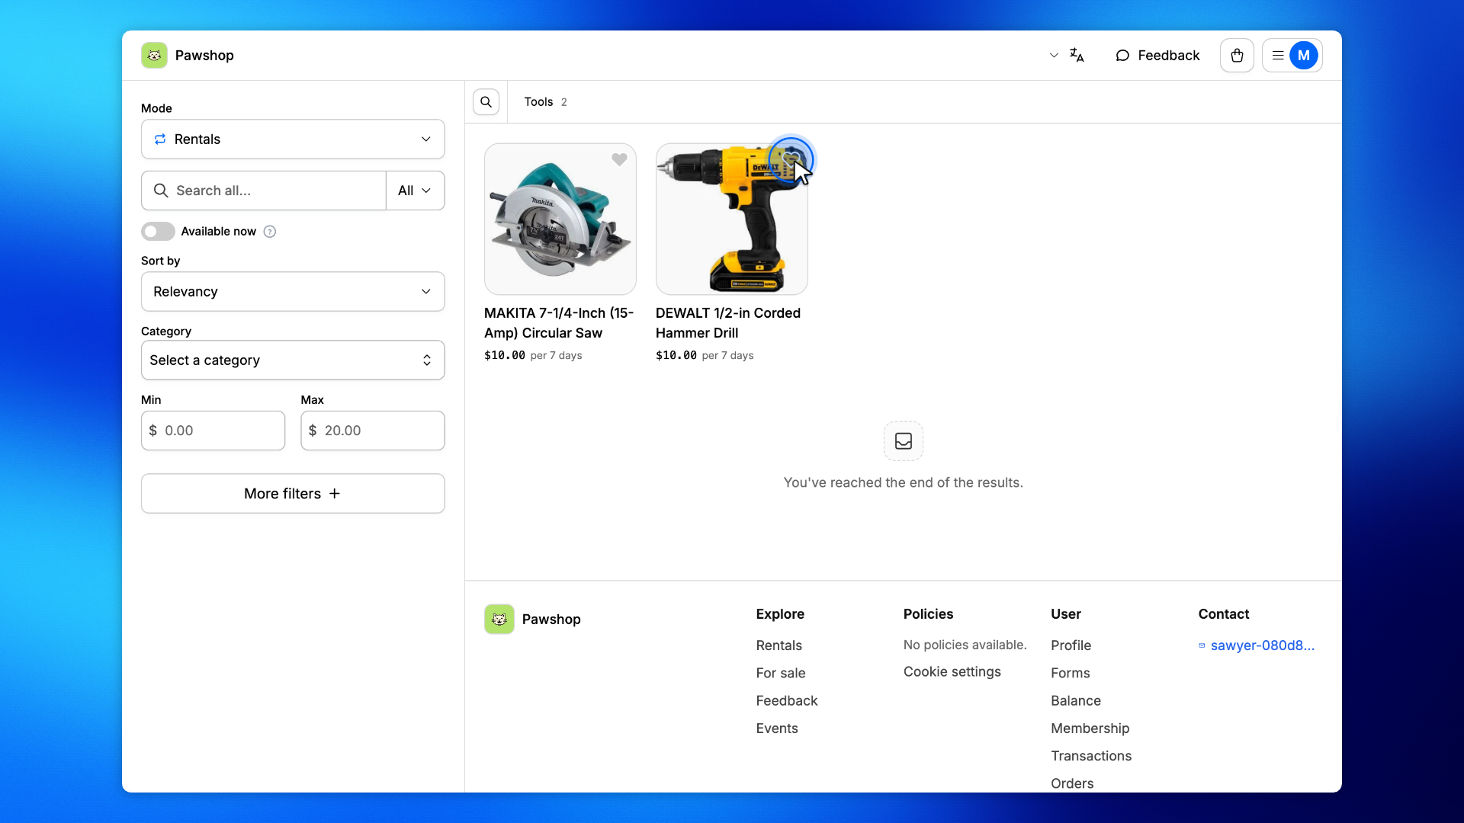The image size is (1464, 823).
Task: Click the search magnifier button beside Tools
Action: coord(486,102)
